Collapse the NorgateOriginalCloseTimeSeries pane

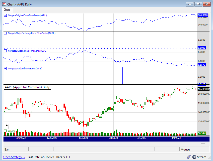pyautogui.click(x=5, y=15)
